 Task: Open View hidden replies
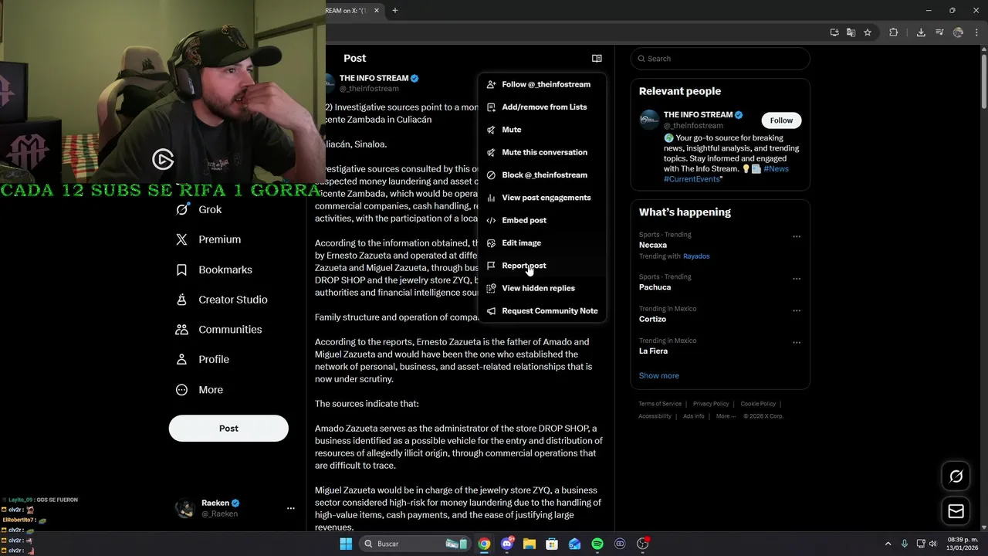pyautogui.click(x=542, y=288)
